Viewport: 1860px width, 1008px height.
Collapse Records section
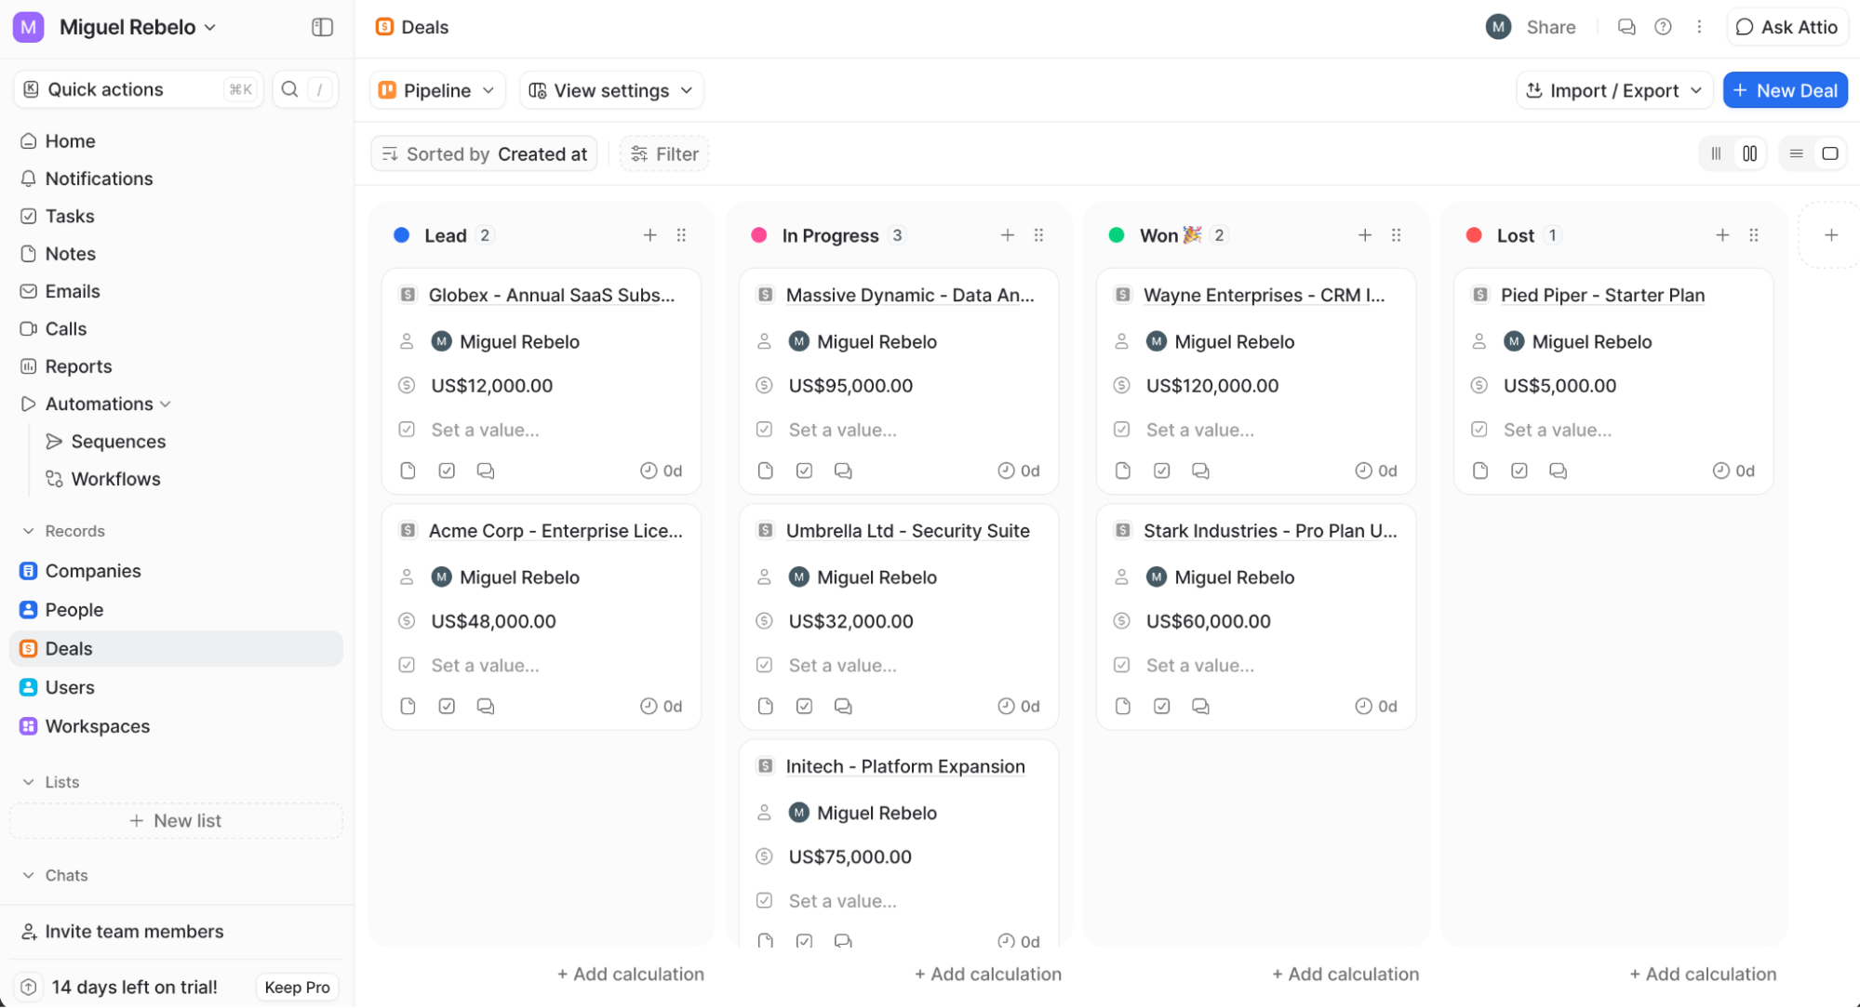(x=62, y=531)
